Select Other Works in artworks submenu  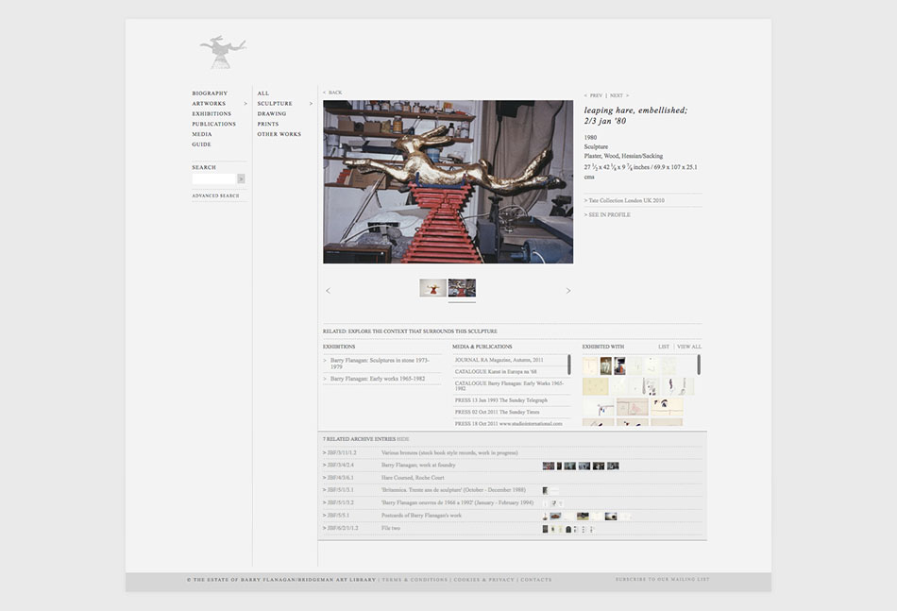click(279, 134)
